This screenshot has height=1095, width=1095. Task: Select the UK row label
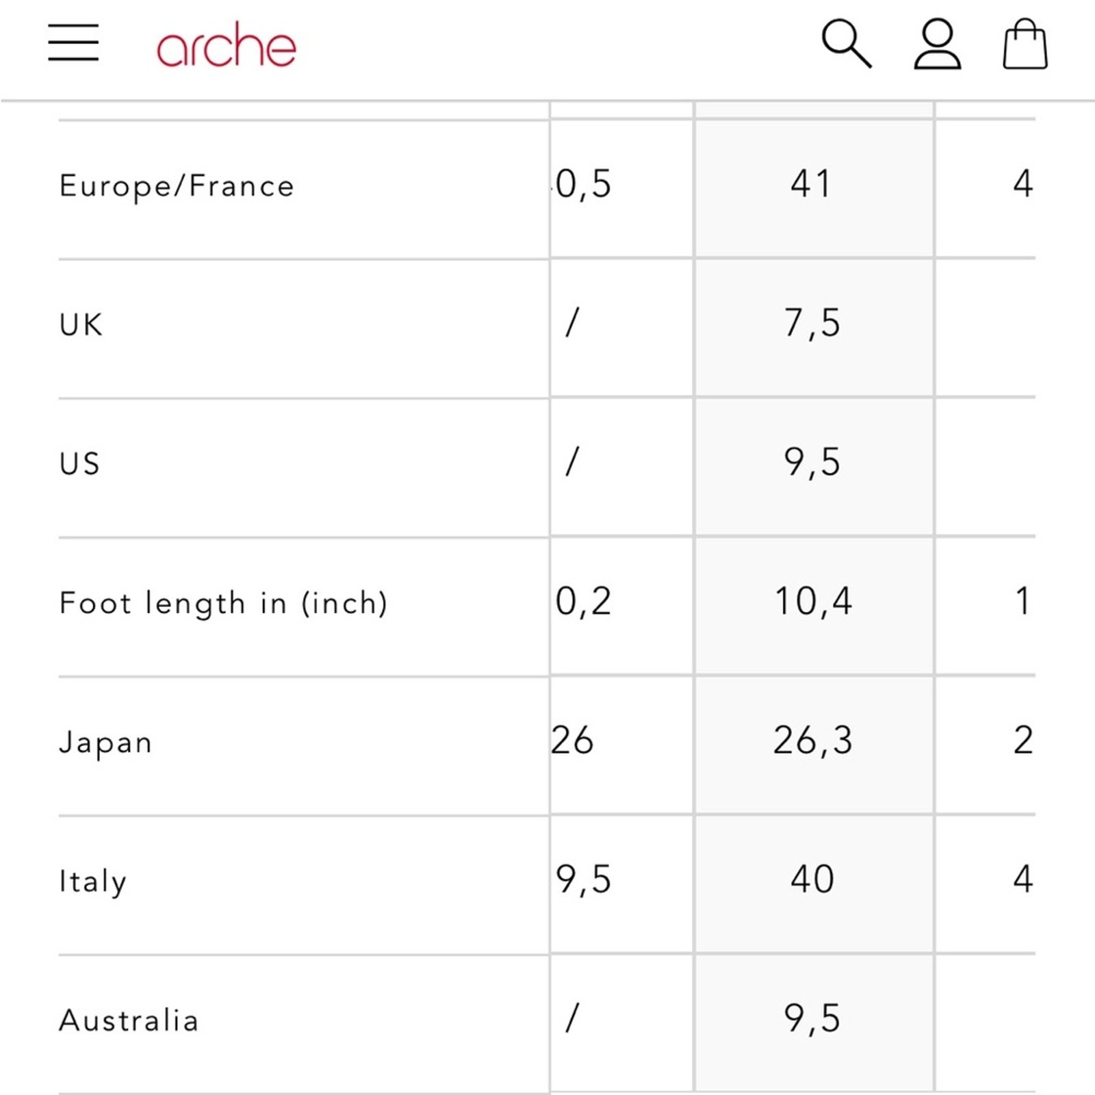coord(81,325)
